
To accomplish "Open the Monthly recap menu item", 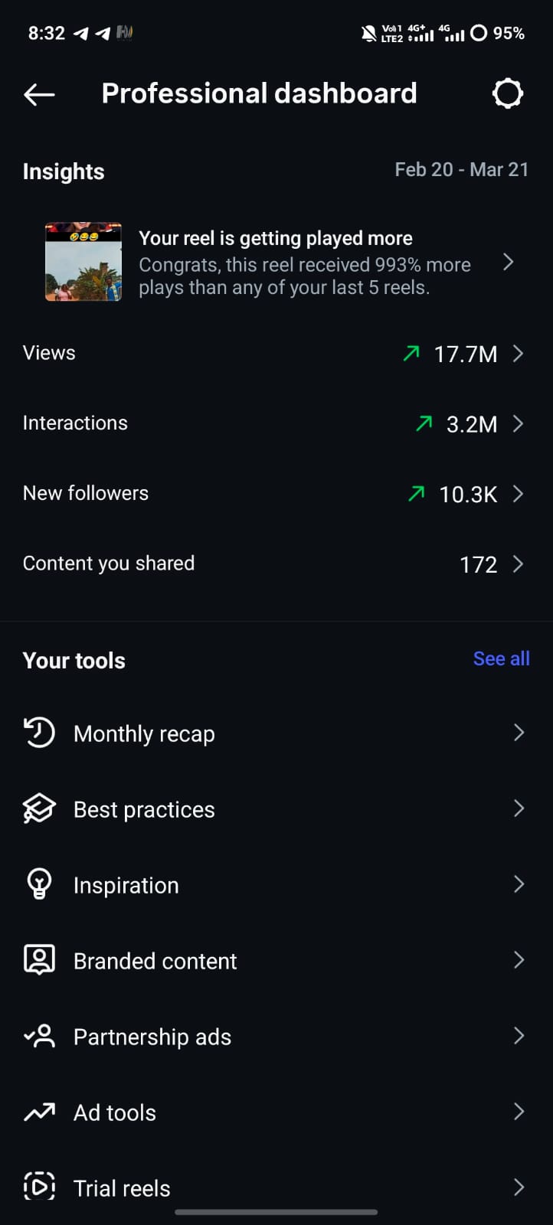I will tap(144, 733).
